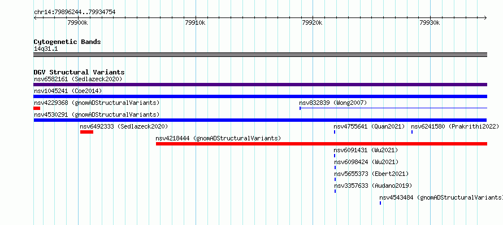Viewport: 503px width, 225px height.
Task: Open the nsv1045241 (Coe2014) variant label
Action: pos(68,91)
